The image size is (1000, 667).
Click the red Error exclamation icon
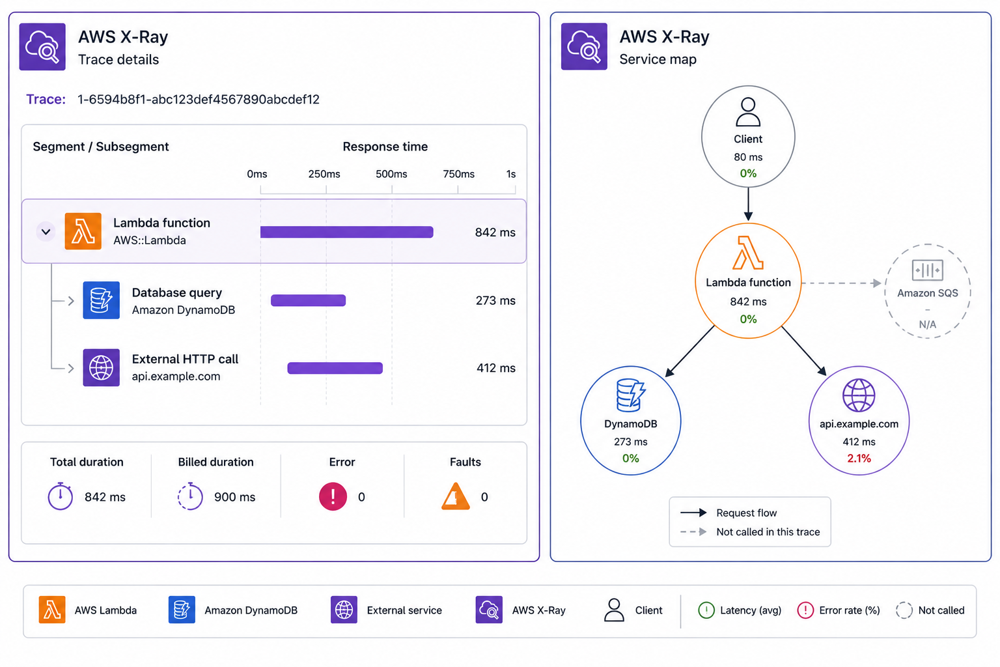click(x=333, y=496)
